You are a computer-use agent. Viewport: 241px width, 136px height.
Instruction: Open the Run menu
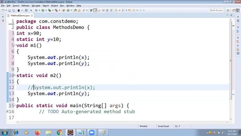[62, 6]
